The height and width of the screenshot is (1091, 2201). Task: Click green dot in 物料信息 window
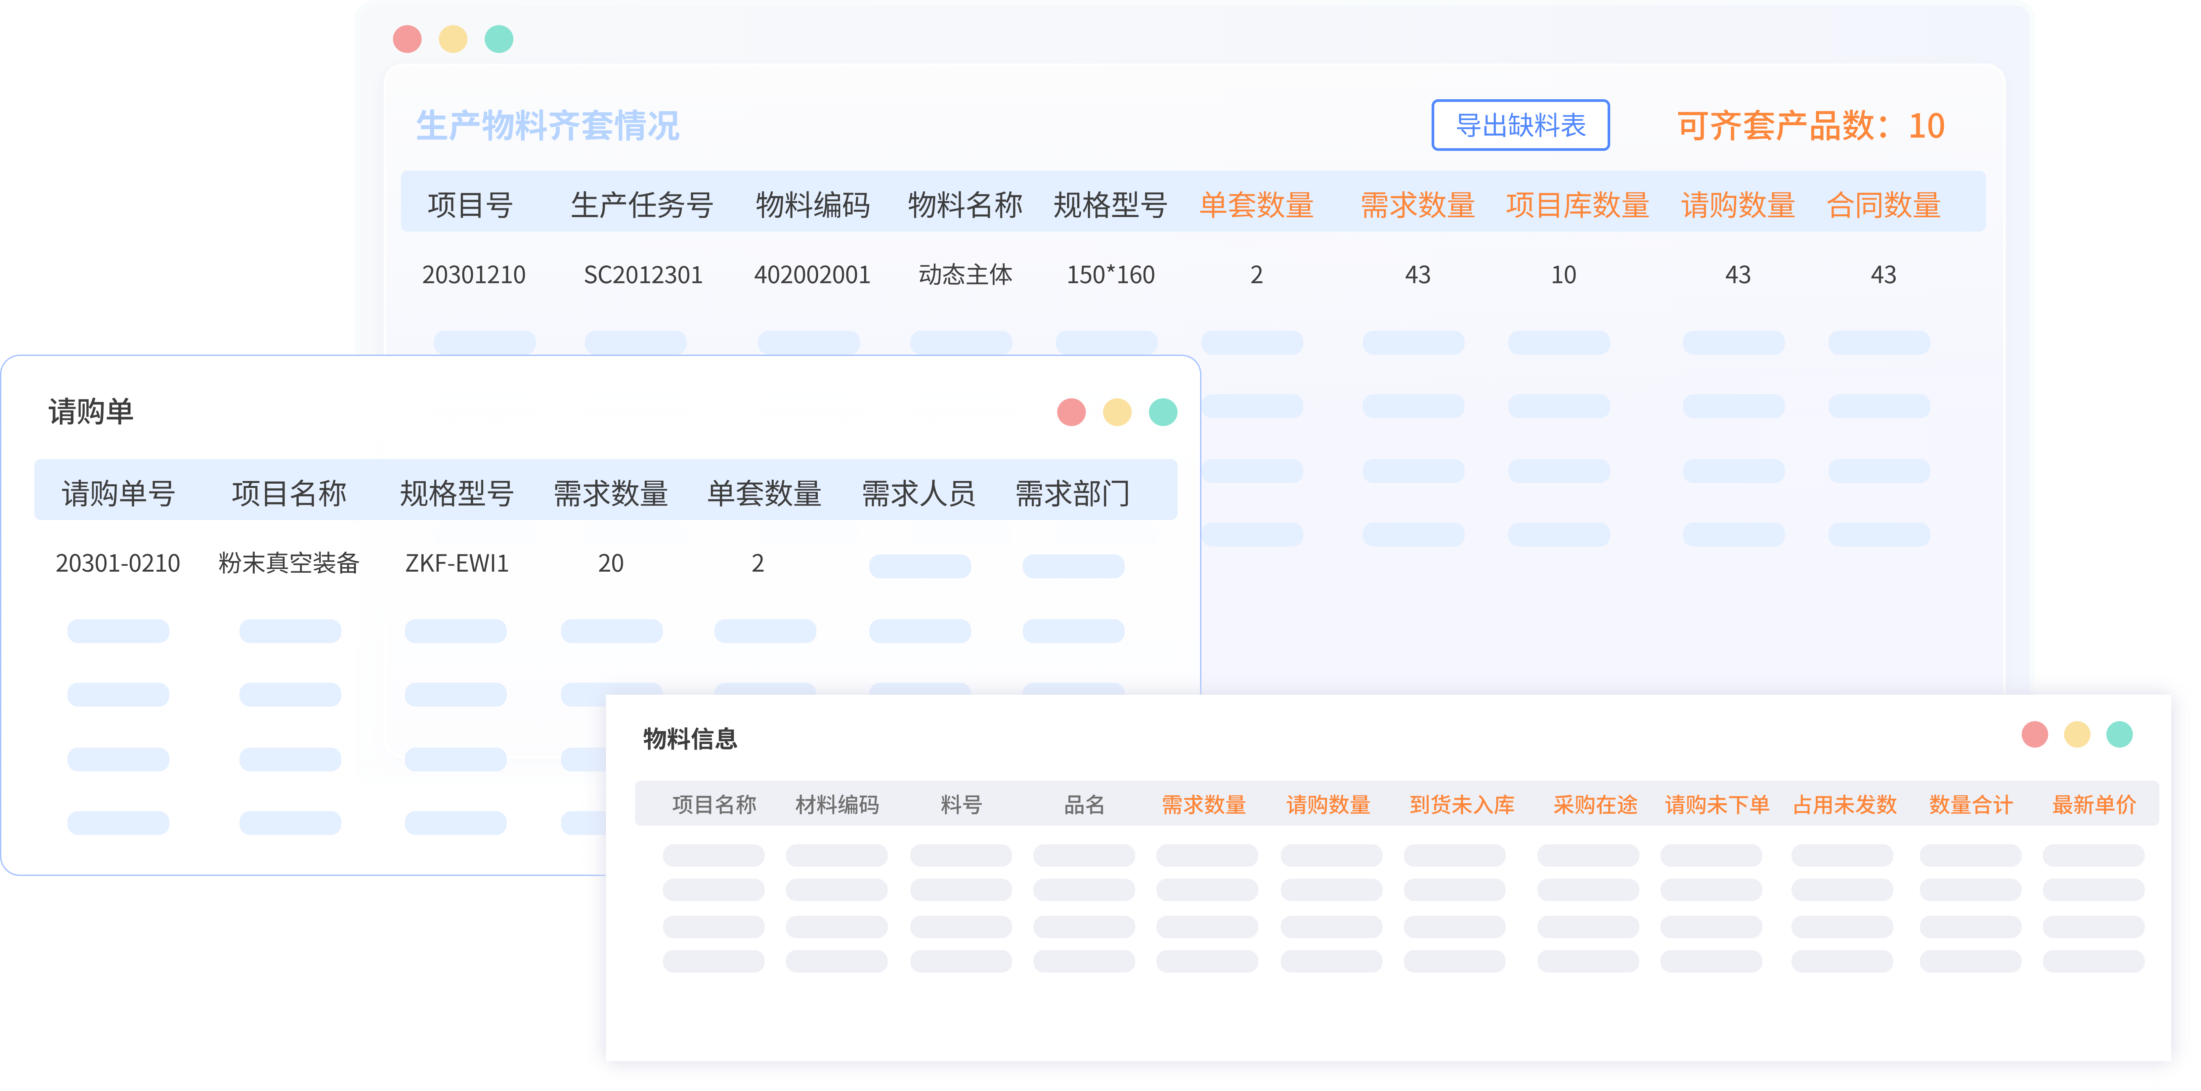[2120, 735]
